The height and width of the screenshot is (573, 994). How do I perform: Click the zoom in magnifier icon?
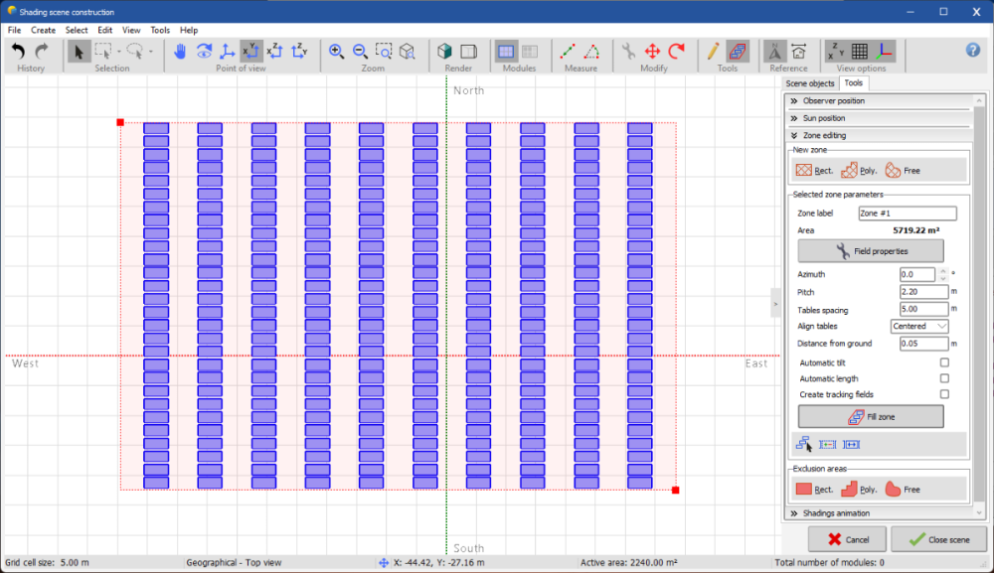click(337, 52)
